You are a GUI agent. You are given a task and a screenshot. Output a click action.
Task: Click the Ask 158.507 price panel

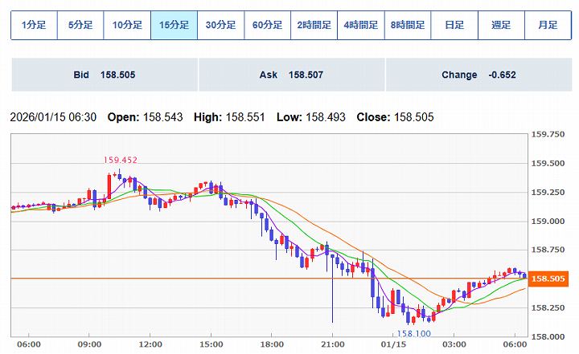coord(292,75)
